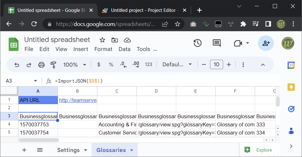The height and width of the screenshot is (157, 302).
Task: Check cloud save status icon
Action: pyautogui.click(x=127, y=40)
